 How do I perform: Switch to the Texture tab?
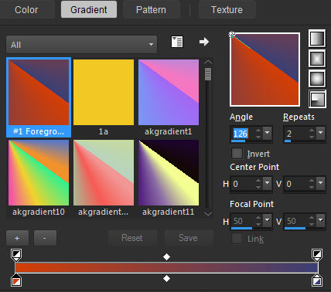pos(227,10)
